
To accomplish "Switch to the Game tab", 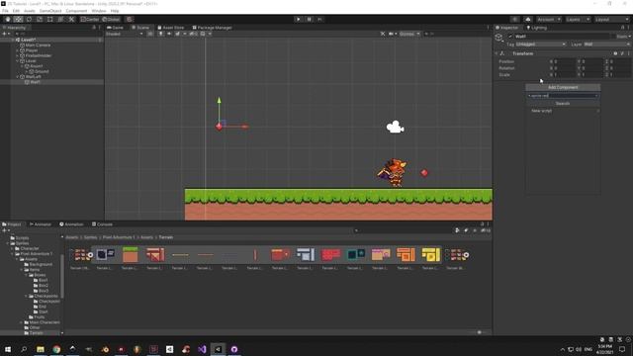I will (x=115, y=28).
